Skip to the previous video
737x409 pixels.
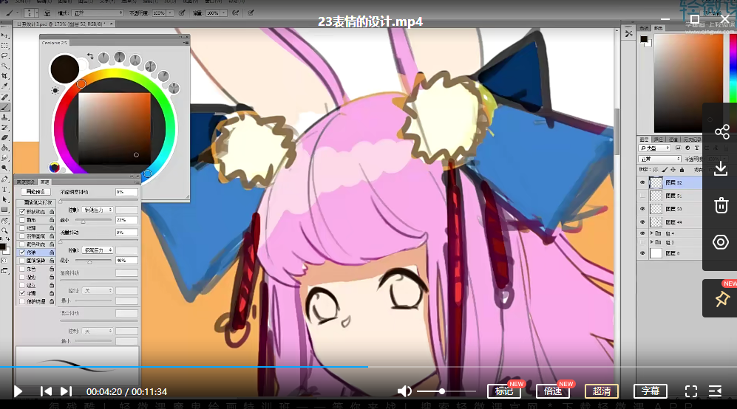coord(46,391)
